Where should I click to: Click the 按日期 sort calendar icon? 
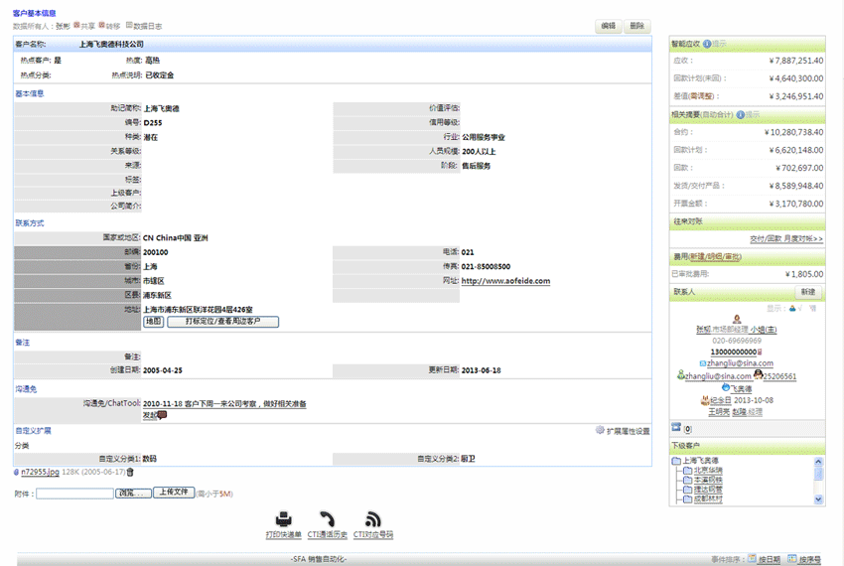tap(752, 559)
